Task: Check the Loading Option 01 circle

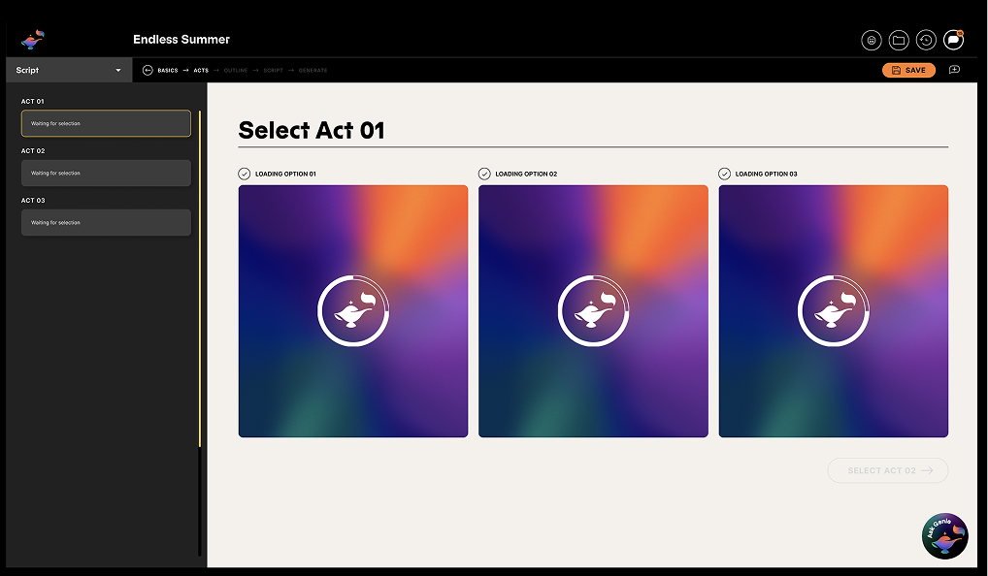Action: tap(245, 174)
